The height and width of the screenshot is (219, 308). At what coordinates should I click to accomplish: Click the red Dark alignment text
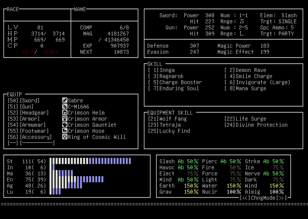pos(28,52)
